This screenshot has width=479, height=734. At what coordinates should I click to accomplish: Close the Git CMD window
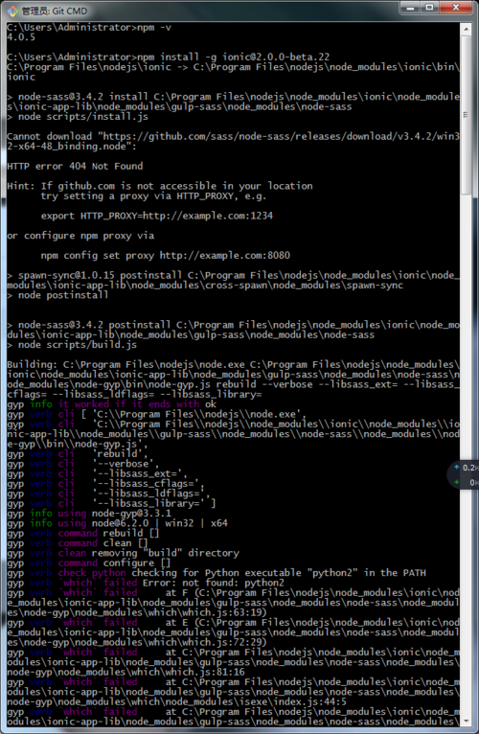[456, 8]
